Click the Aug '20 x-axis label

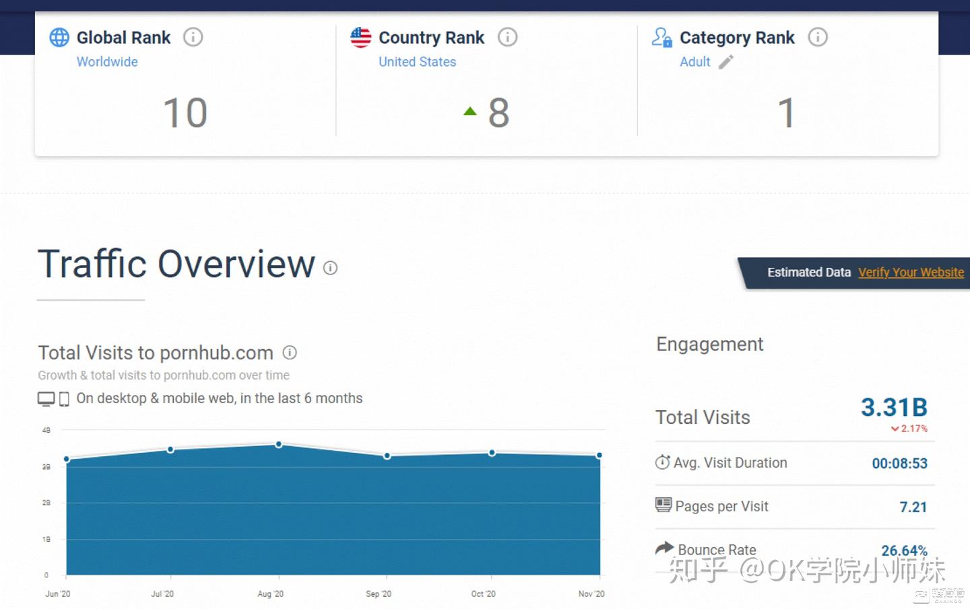(x=271, y=594)
